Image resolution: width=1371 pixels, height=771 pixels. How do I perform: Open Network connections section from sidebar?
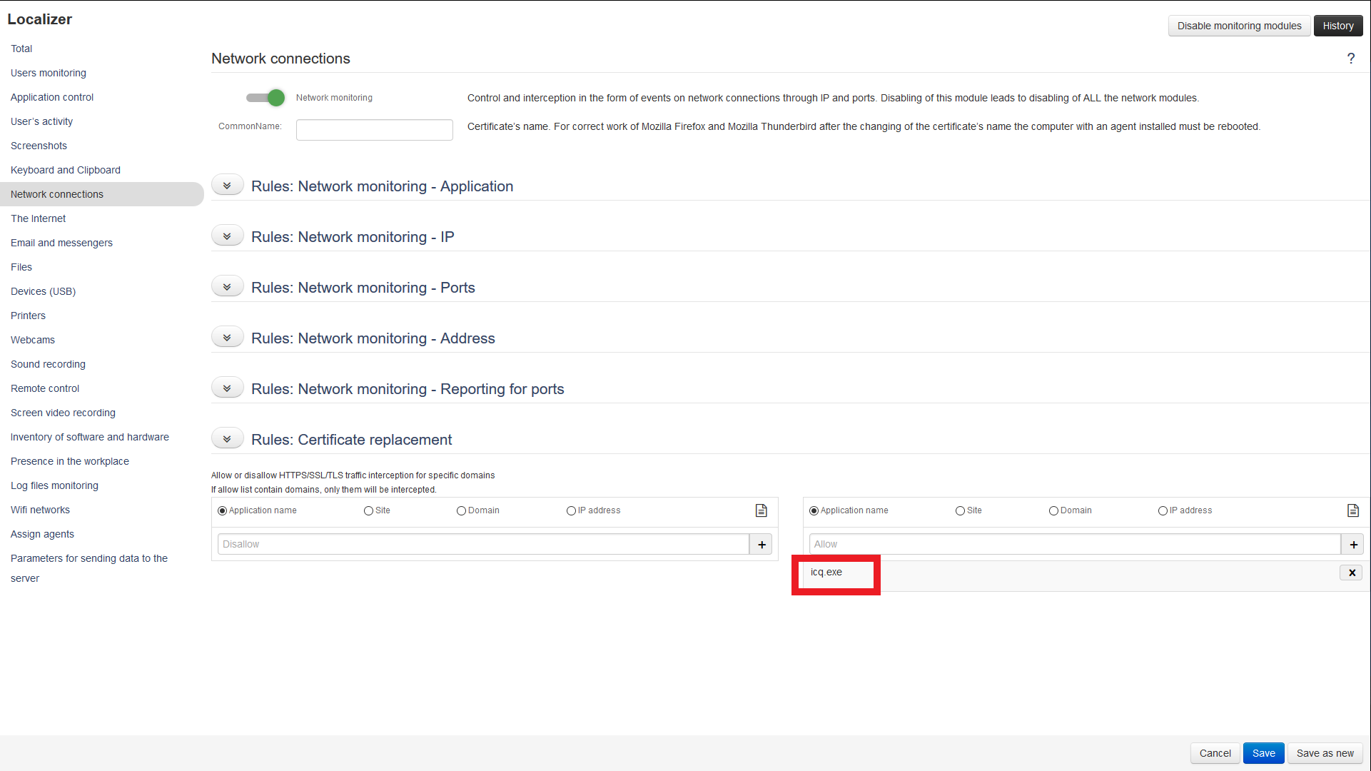(56, 194)
